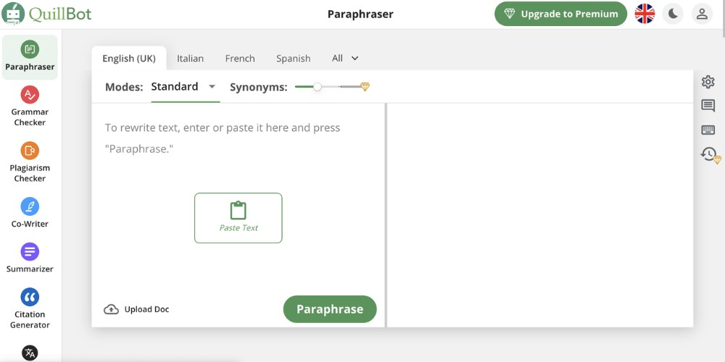Select the English (UK) tab

click(x=129, y=58)
